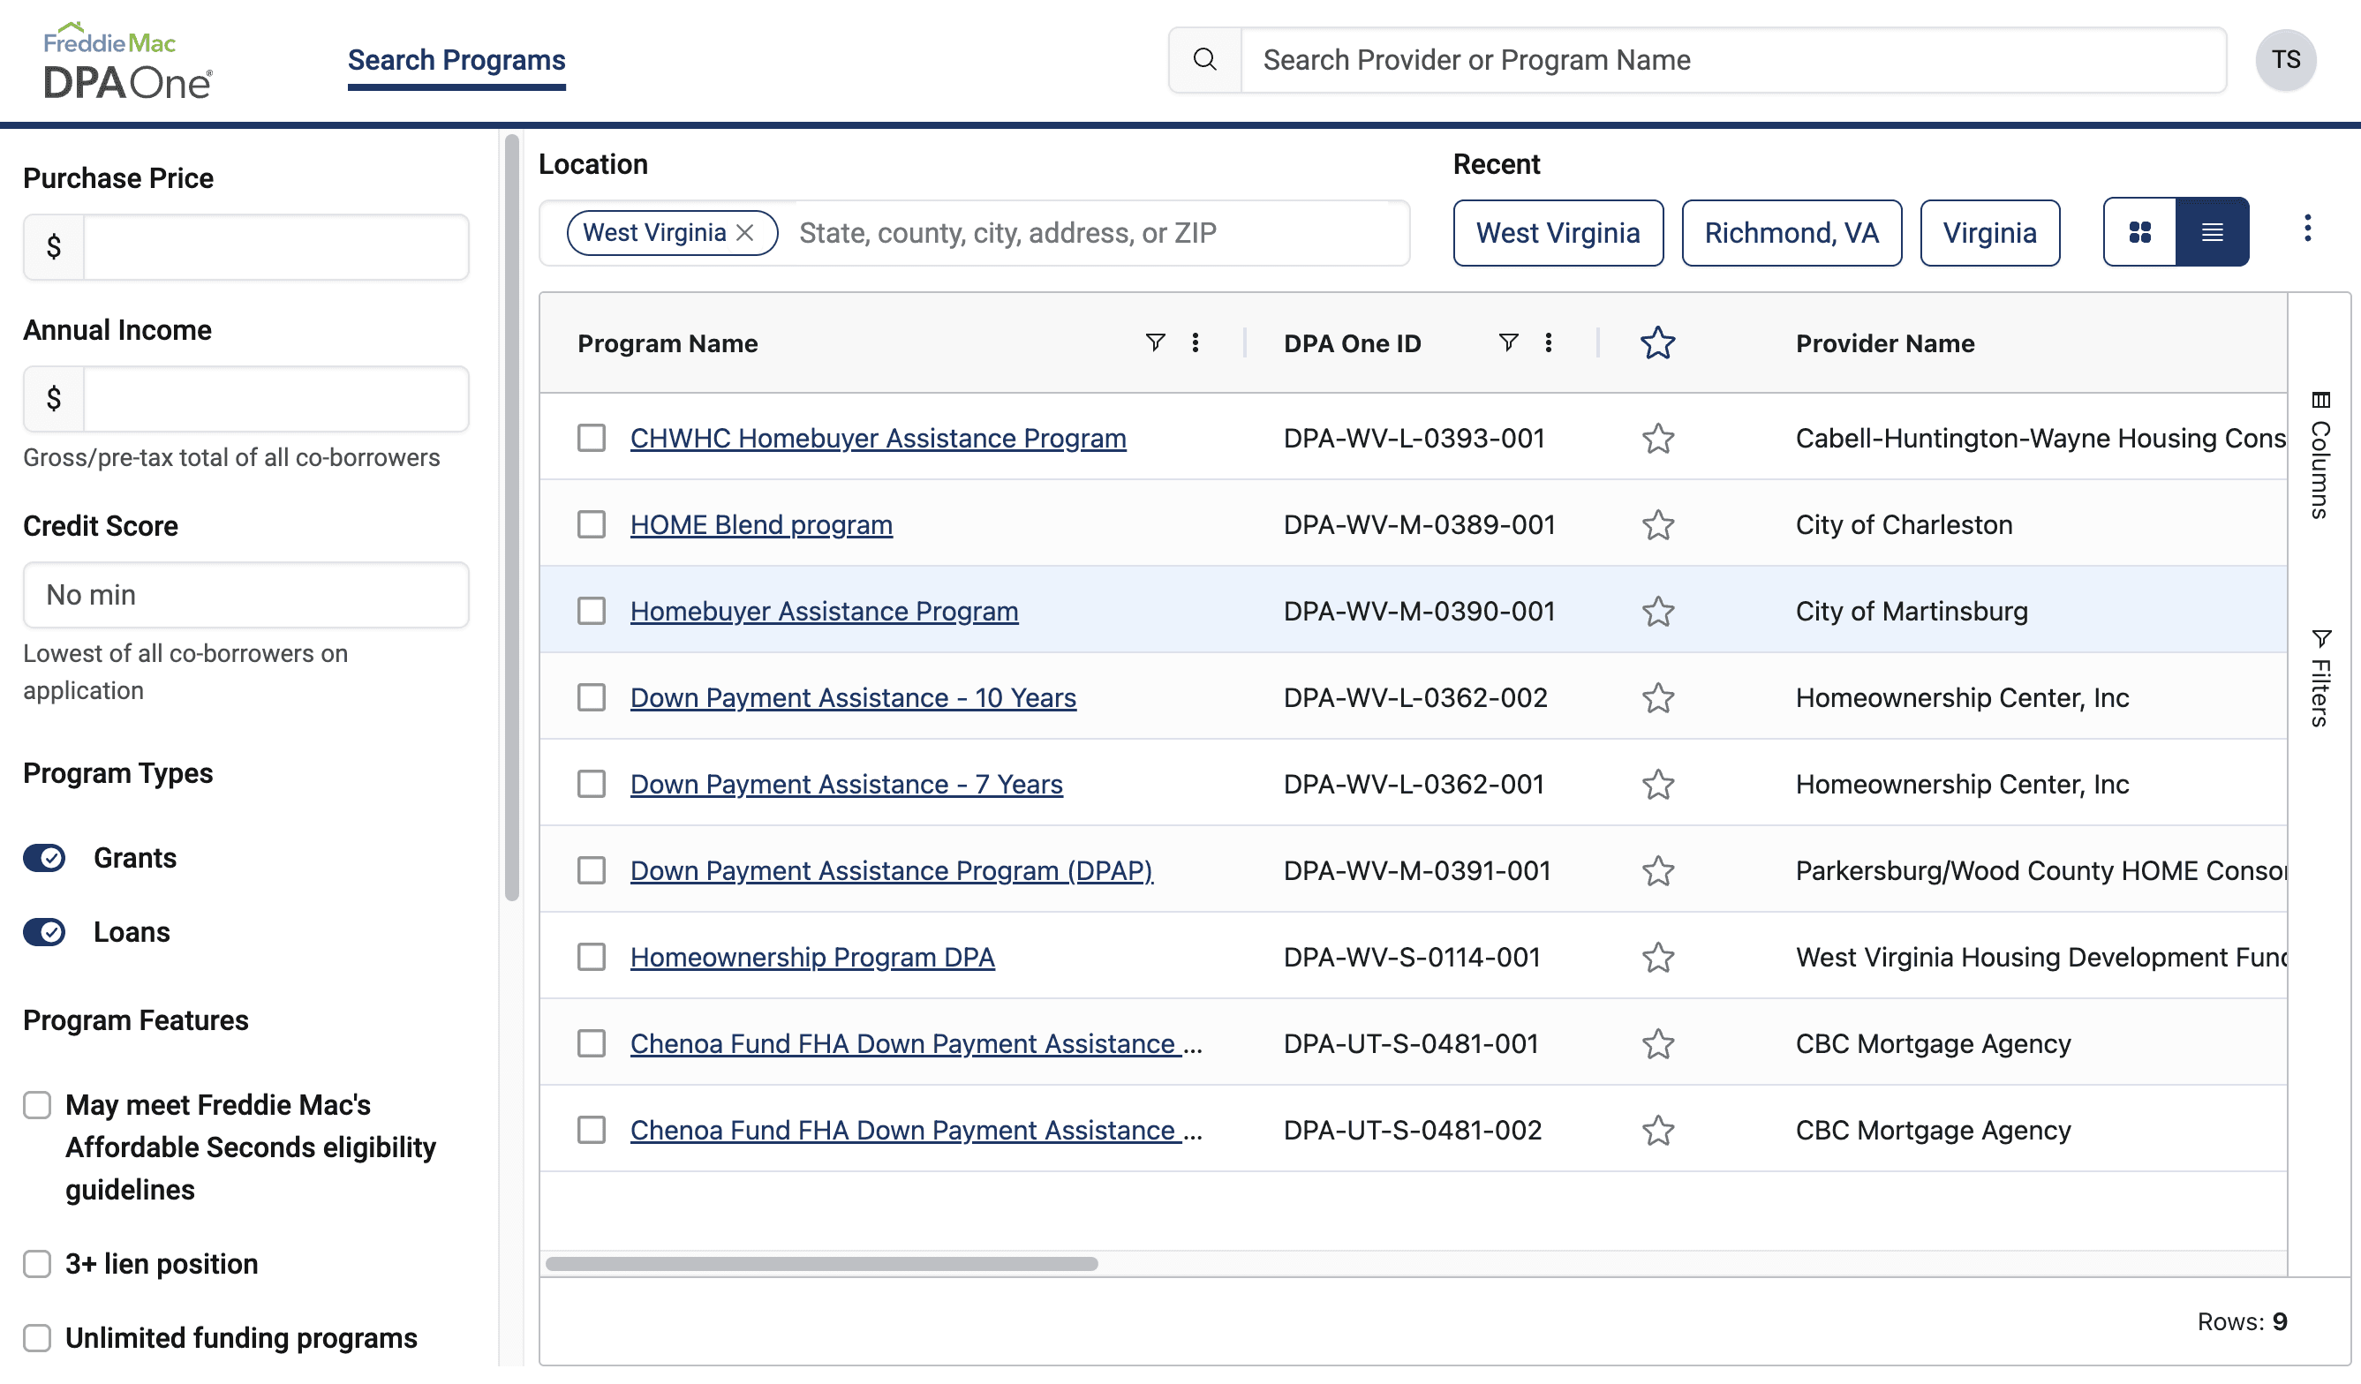
Task: Switch to grid card view icon
Action: (x=2139, y=232)
